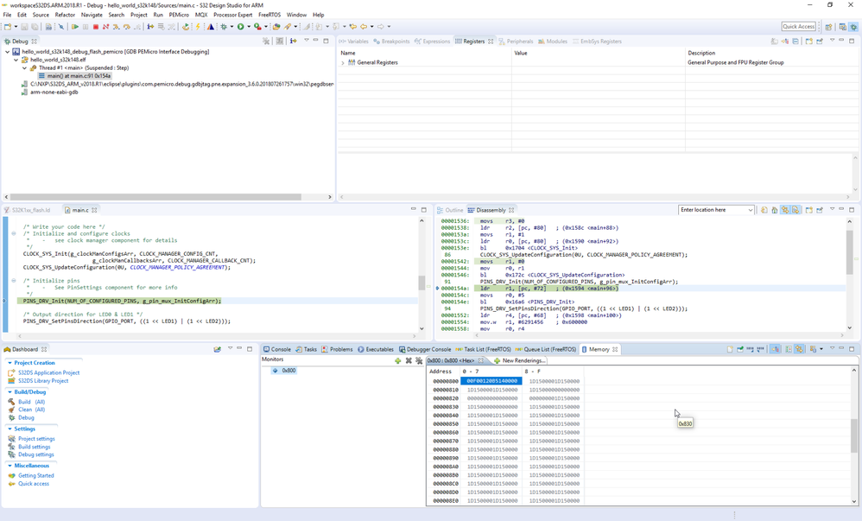Switch to the Variables tab
Screen dimensions: 862x521
pyautogui.click(x=353, y=41)
